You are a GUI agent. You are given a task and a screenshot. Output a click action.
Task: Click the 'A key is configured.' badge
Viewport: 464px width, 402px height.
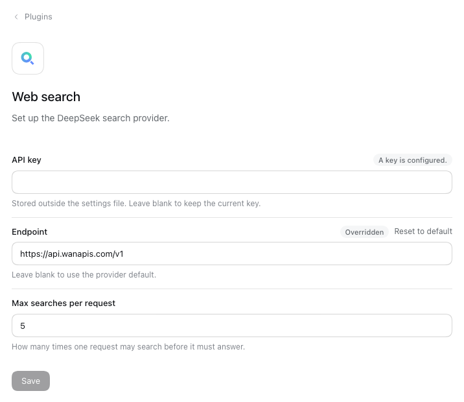pyautogui.click(x=413, y=160)
